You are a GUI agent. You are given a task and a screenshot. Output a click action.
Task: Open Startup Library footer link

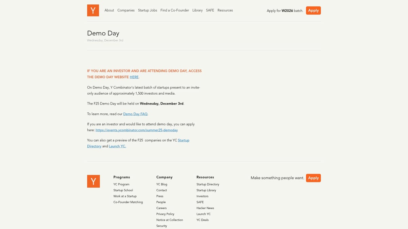pos(206,190)
